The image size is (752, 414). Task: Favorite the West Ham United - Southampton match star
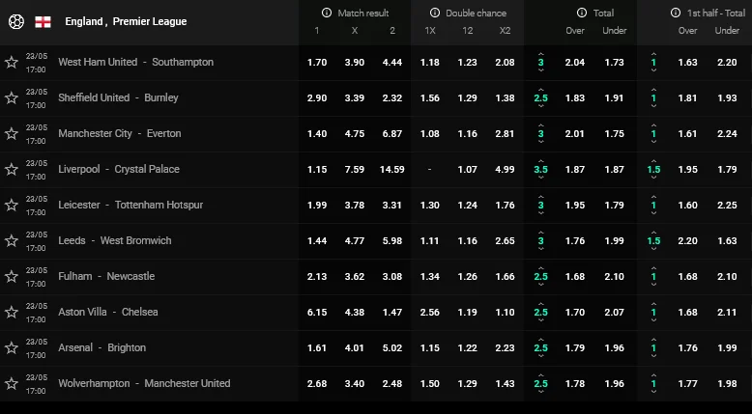click(12, 62)
